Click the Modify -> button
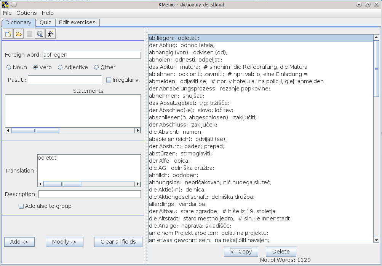 [x=64, y=242]
